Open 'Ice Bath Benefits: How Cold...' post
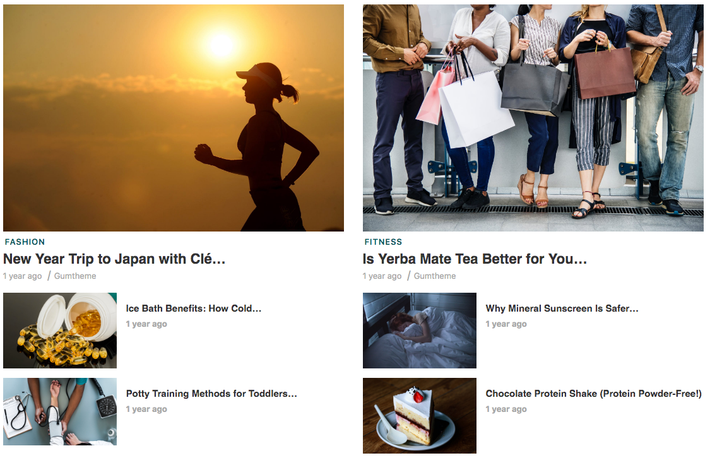Screen dimensions: 710x458 [x=194, y=308]
